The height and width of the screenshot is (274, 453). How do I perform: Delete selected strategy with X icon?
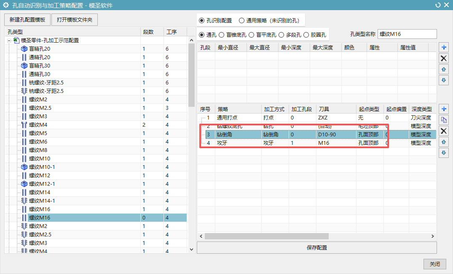(x=443, y=131)
